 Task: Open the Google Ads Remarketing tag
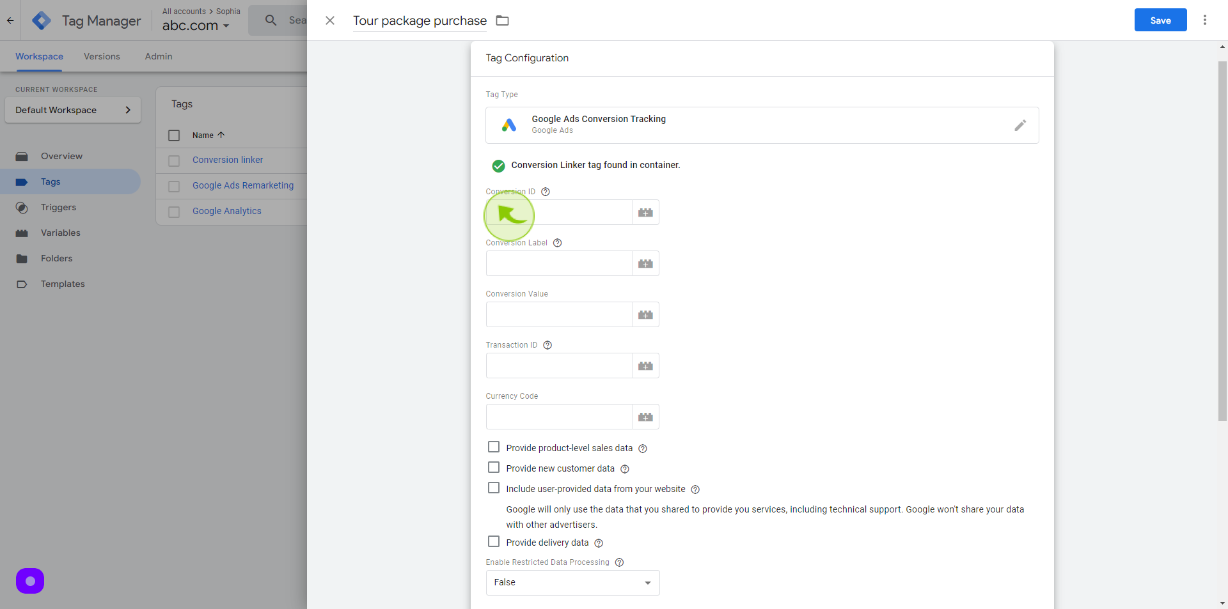pyautogui.click(x=243, y=185)
